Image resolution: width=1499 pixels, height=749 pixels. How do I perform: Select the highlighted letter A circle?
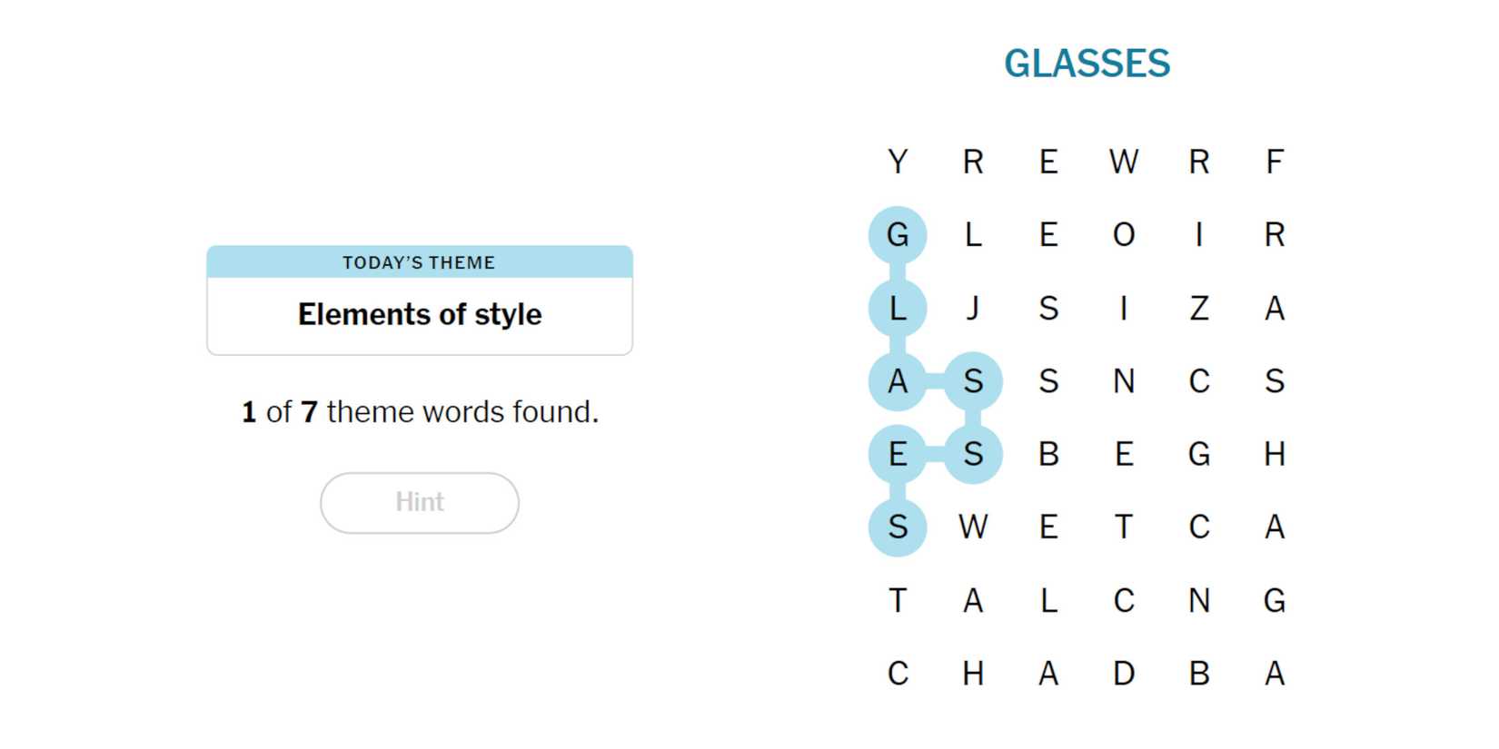click(898, 381)
